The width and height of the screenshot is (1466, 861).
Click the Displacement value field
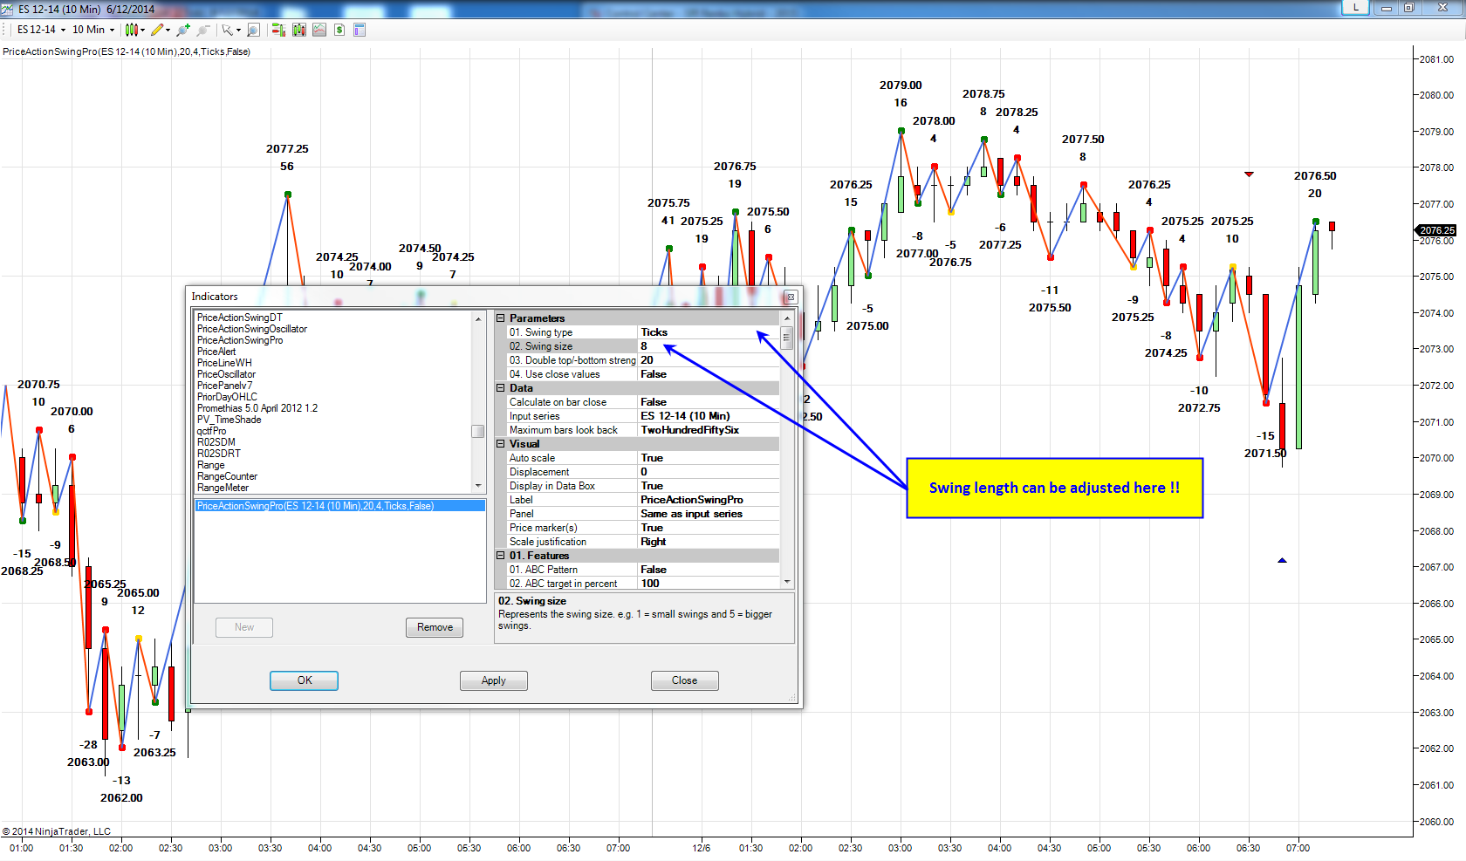tap(709, 472)
